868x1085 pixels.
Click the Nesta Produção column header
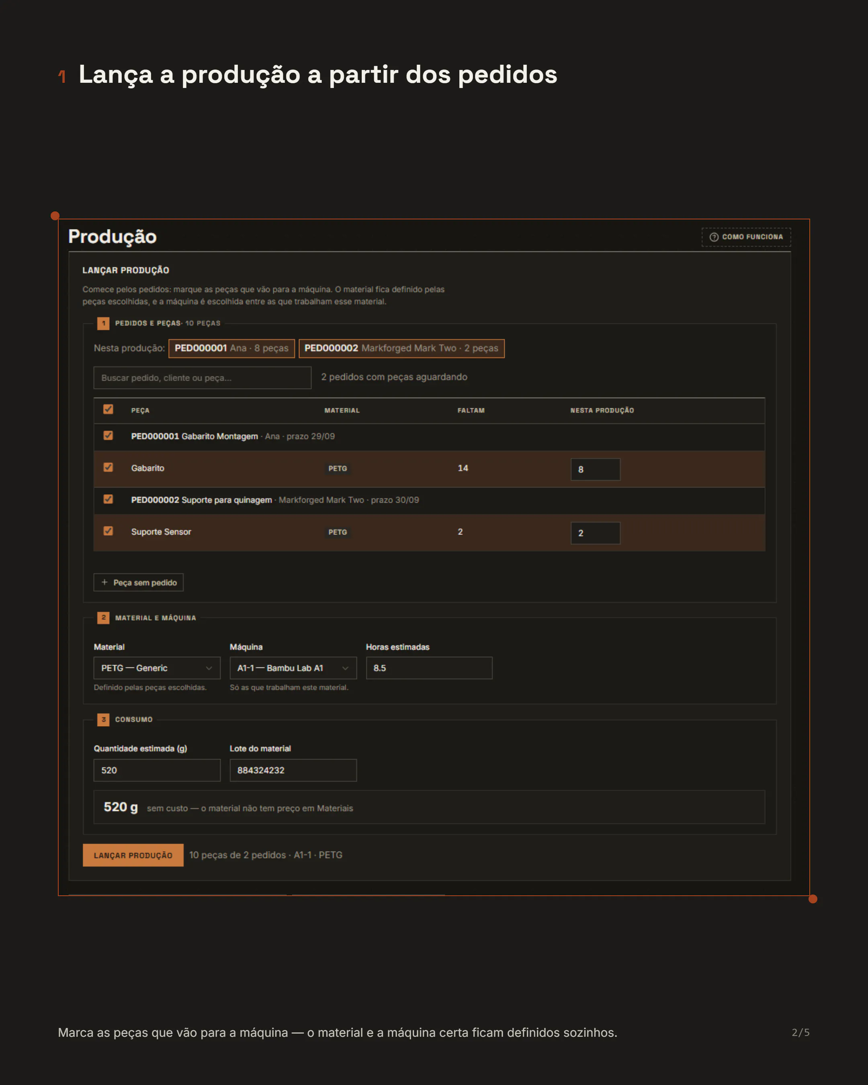602,411
